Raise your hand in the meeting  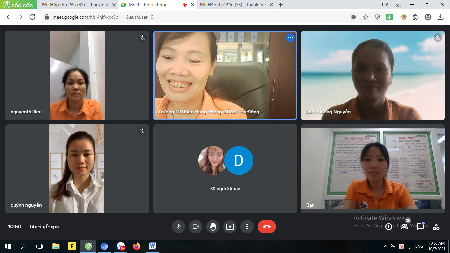(213, 227)
